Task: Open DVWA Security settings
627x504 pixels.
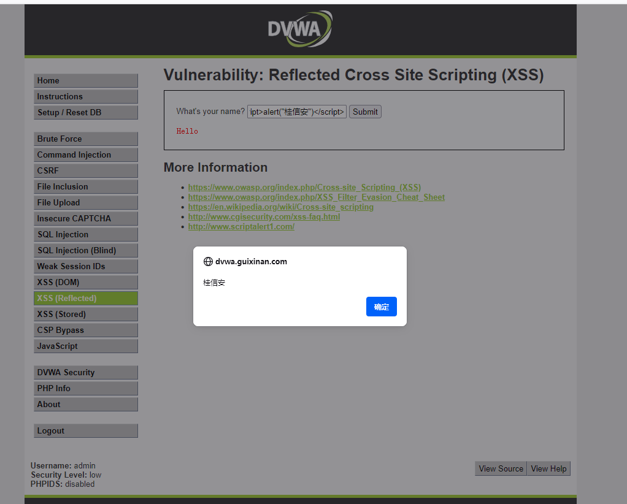Action: [x=85, y=373]
